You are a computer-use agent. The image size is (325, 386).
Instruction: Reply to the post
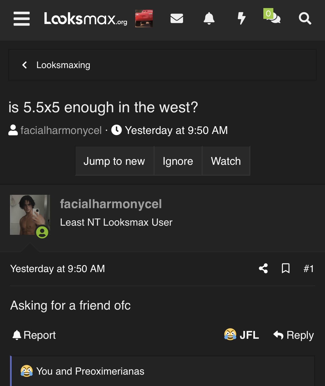(x=294, y=335)
